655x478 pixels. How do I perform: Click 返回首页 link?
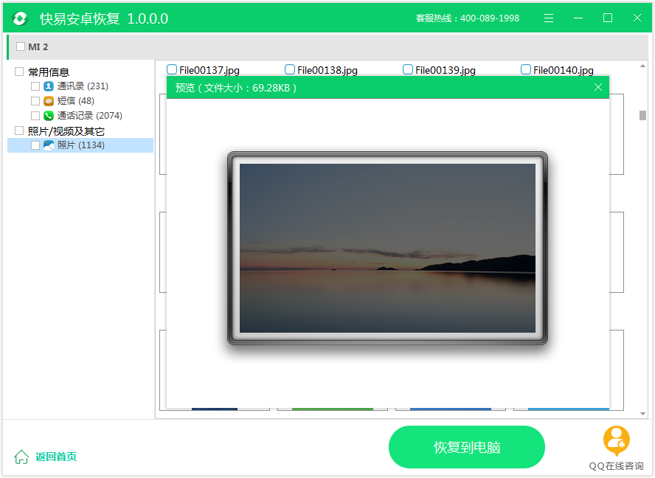click(x=56, y=457)
